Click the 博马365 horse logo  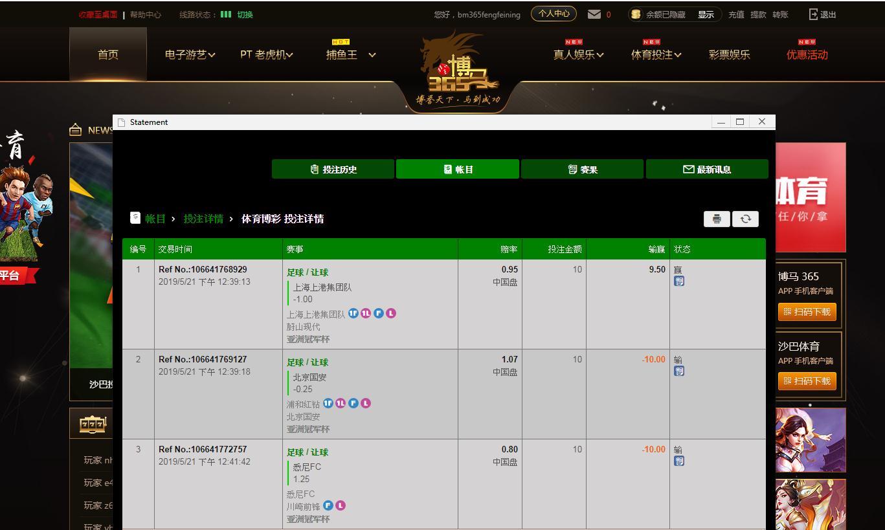458,70
